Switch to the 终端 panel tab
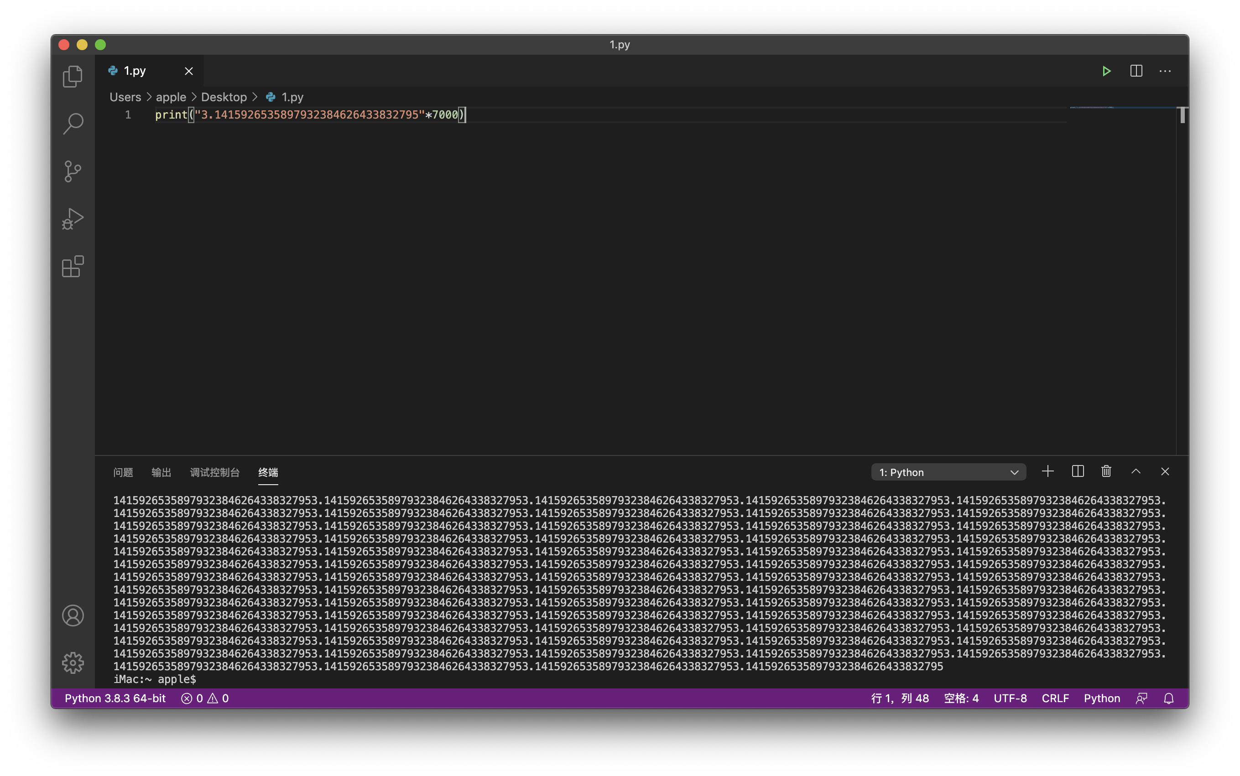Image resolution: width=1240 pixels, height=776 pixels. pyautogui.click(x=268, y=472)
